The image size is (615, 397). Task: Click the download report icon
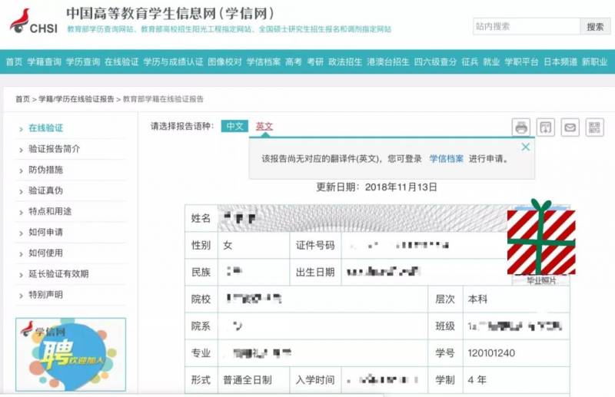point(546,127)
